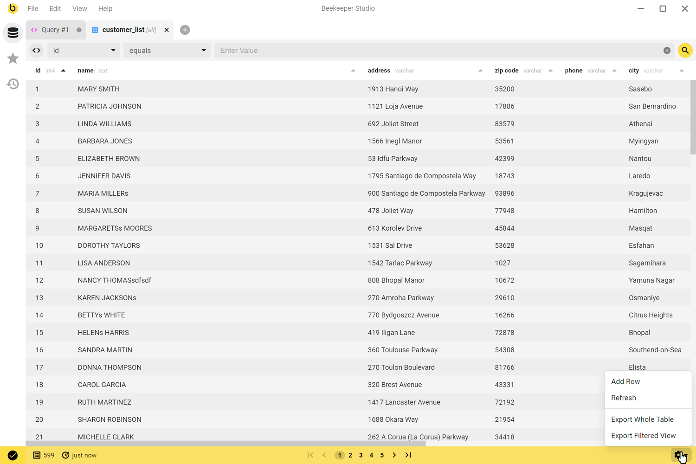Go to page 3
Viewport: 696px width, 464px height.
point(361,455)
